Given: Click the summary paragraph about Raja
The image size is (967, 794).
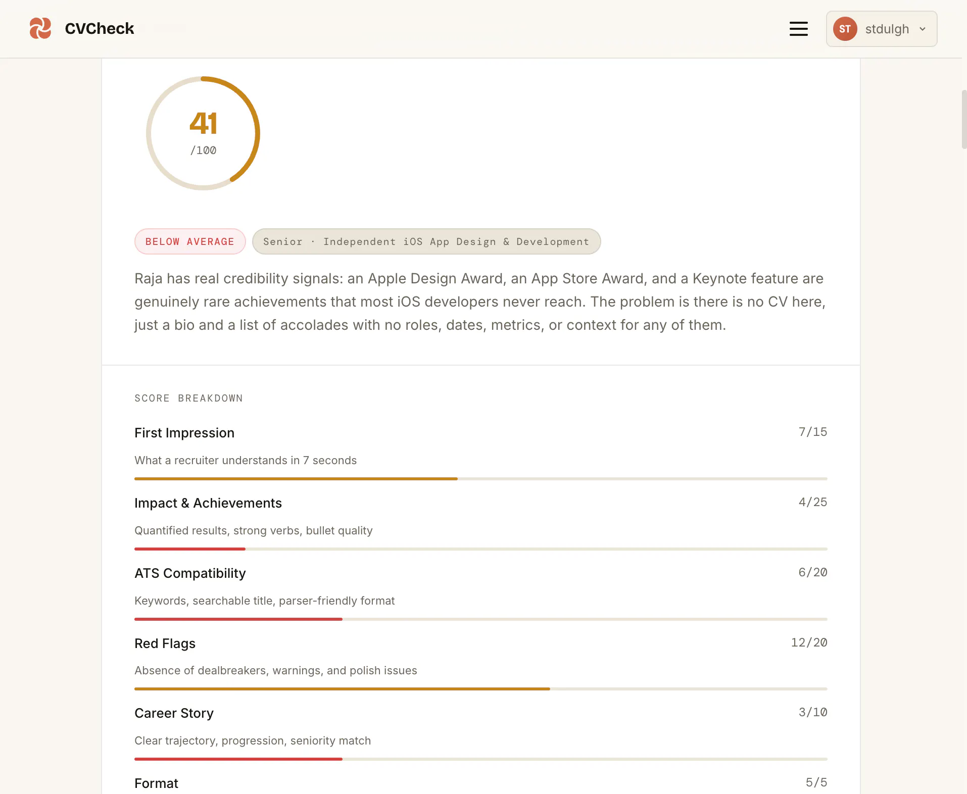Looking at the screenshot, I should (x=480, y=302).
